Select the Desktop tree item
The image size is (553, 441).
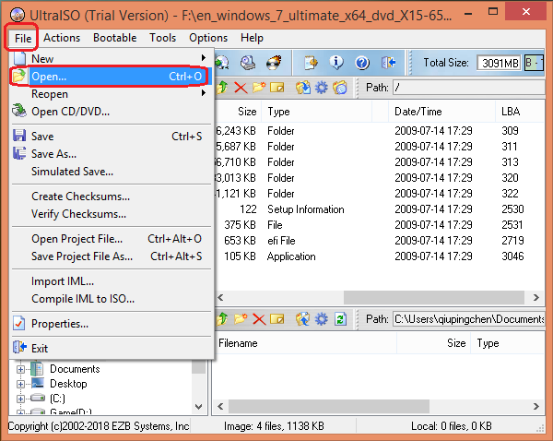click(x=68, y=384)
